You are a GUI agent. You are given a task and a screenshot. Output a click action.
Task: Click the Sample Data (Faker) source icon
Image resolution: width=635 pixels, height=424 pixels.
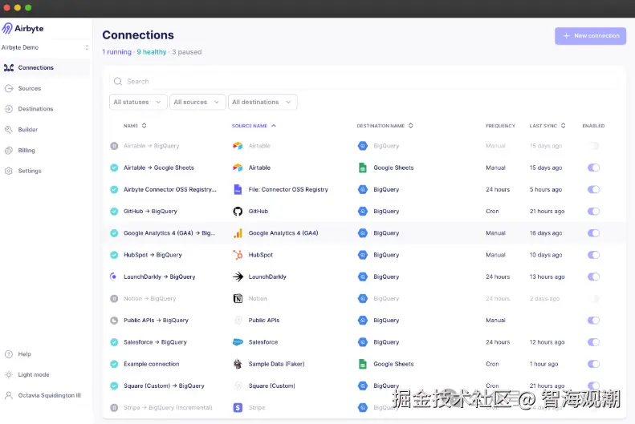pos(238,364)
